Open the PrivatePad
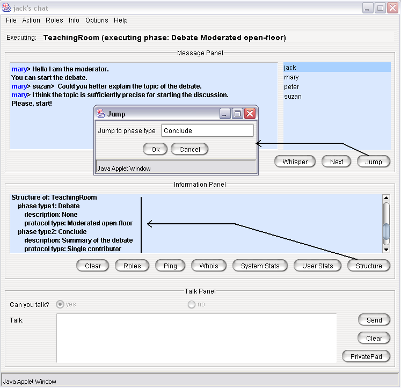 tap(366, 356)
